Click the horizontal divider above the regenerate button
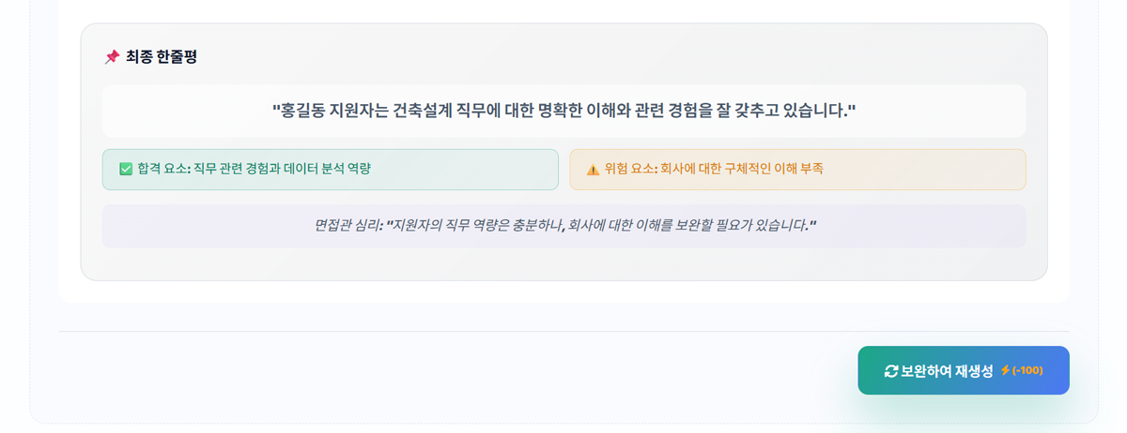The width and height of the screenshot is (1127, 433). (x=563, y=331)
